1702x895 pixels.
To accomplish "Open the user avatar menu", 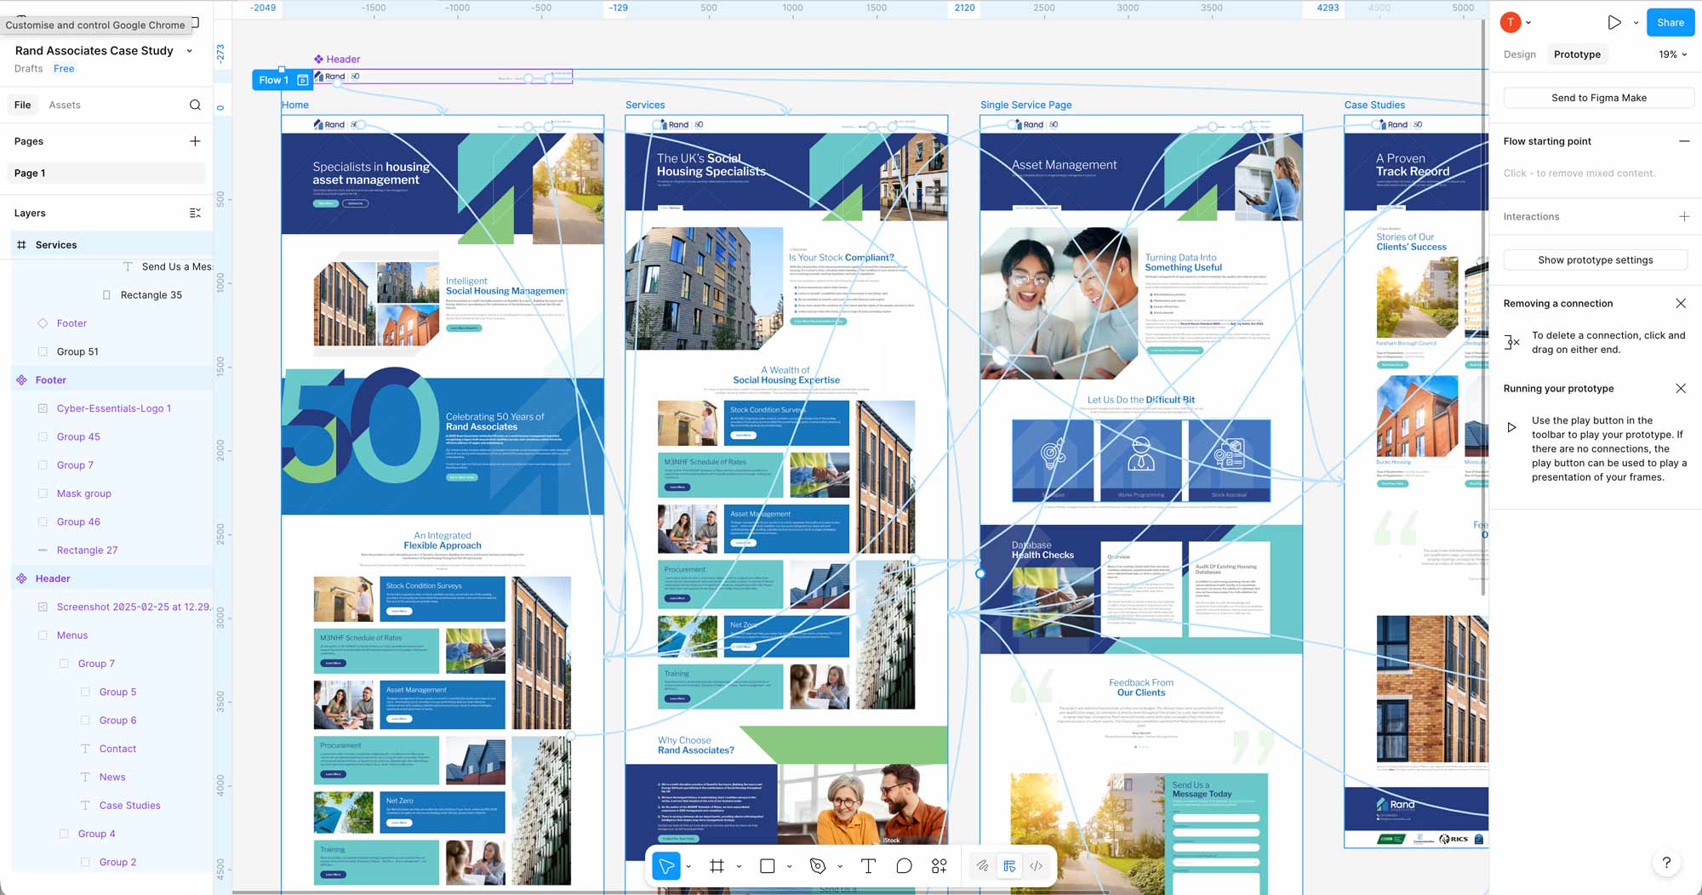I will click(1511, 23).
